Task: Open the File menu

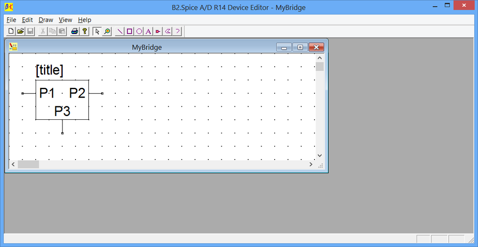Action: (11, 20)
